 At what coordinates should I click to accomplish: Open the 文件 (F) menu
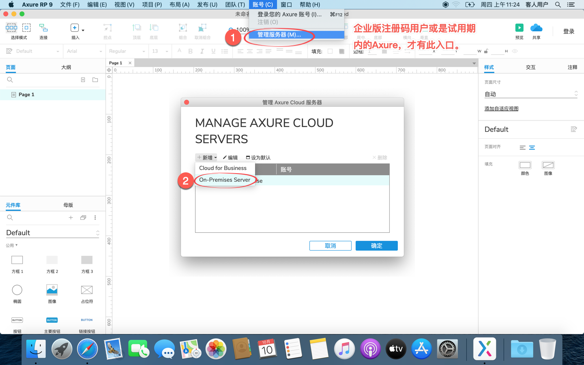pos(70,4)
